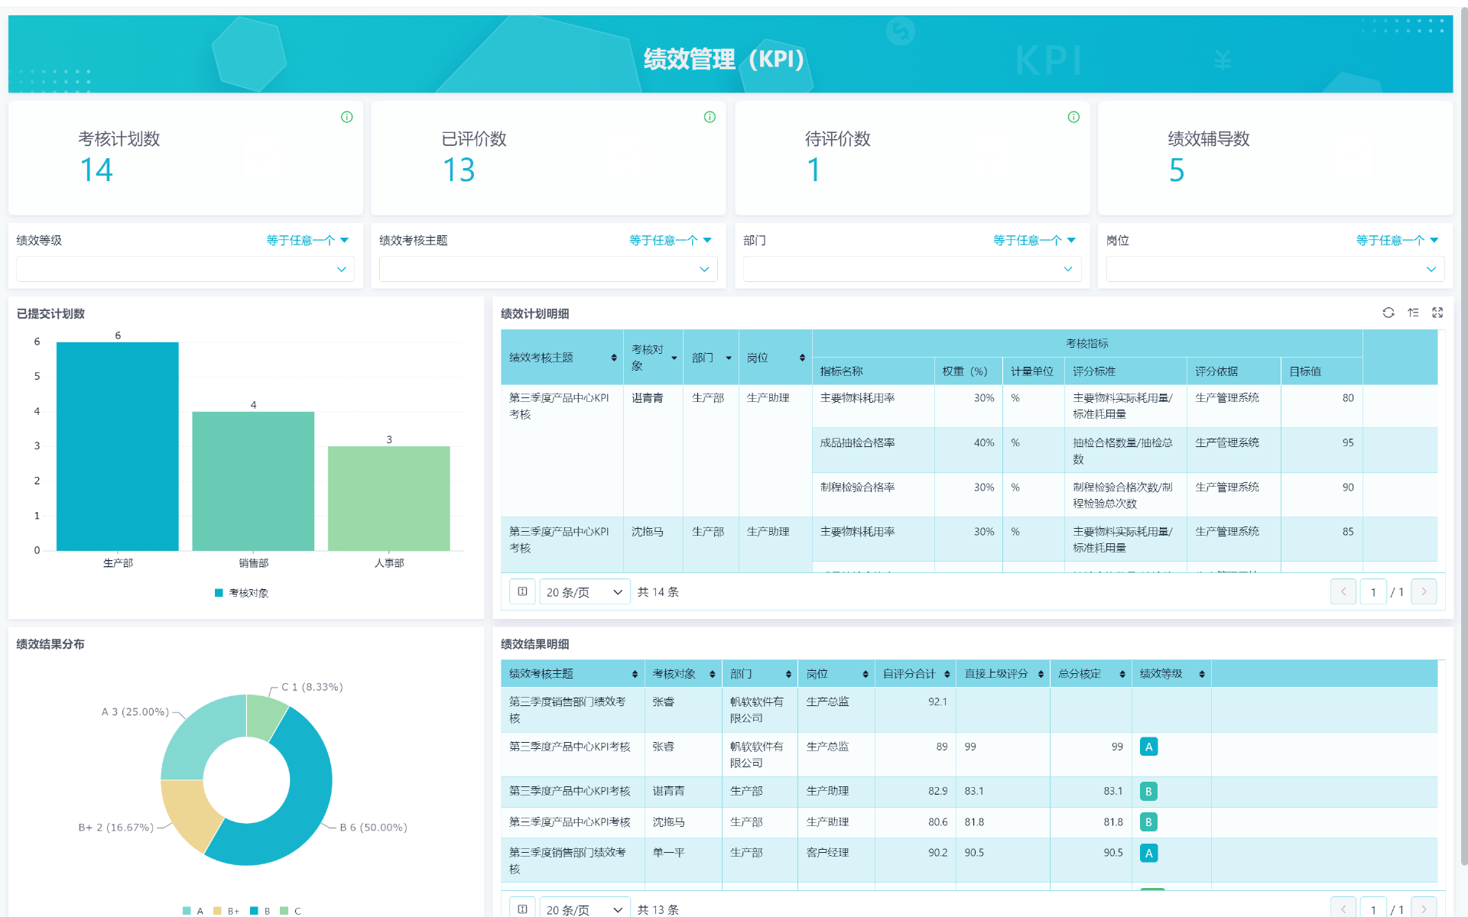
Task: Click info icon on 考核计划数 card
Action: (346, 117)
